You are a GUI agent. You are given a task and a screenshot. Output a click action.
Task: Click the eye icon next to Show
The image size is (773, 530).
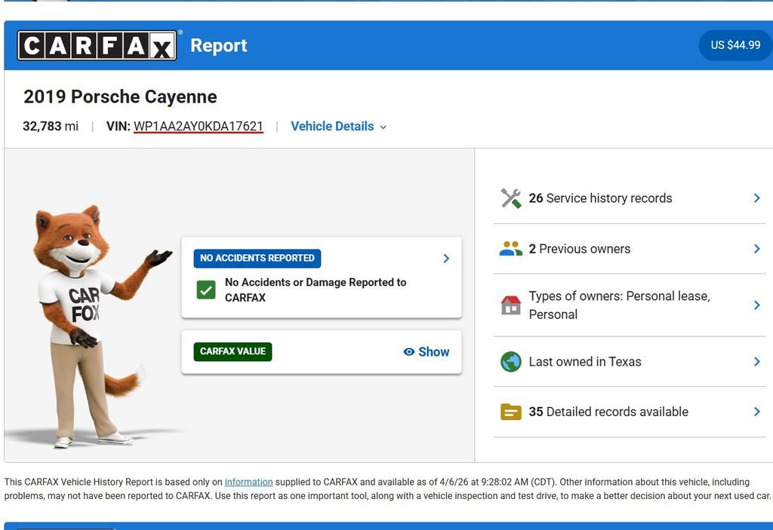click(x=408, y=351)
